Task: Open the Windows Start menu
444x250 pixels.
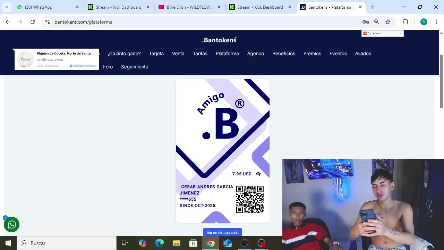Action: (x=8, y=243)
